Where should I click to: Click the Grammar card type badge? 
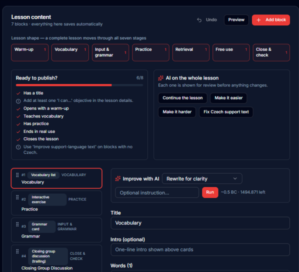42,227
